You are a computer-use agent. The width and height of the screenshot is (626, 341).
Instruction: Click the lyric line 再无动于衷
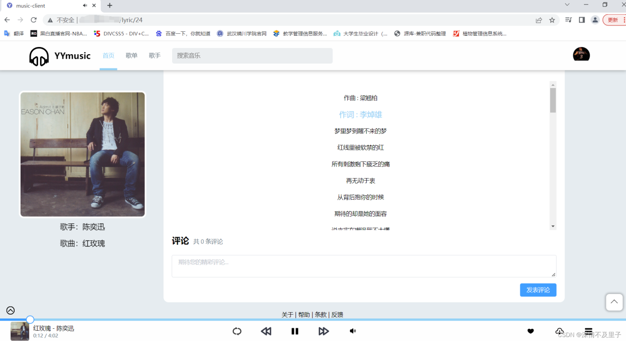point(361,181)
